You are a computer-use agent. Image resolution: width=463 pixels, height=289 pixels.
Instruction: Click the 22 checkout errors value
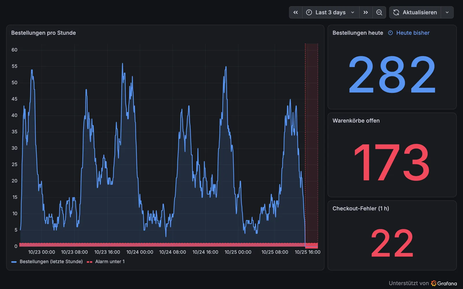(392, 243)
